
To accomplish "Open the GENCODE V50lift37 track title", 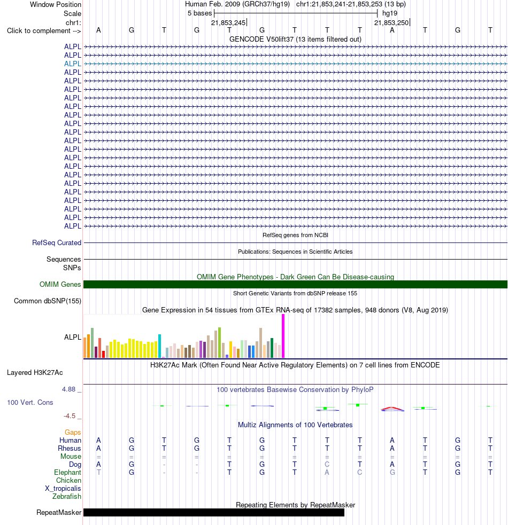I will [295, 39].
